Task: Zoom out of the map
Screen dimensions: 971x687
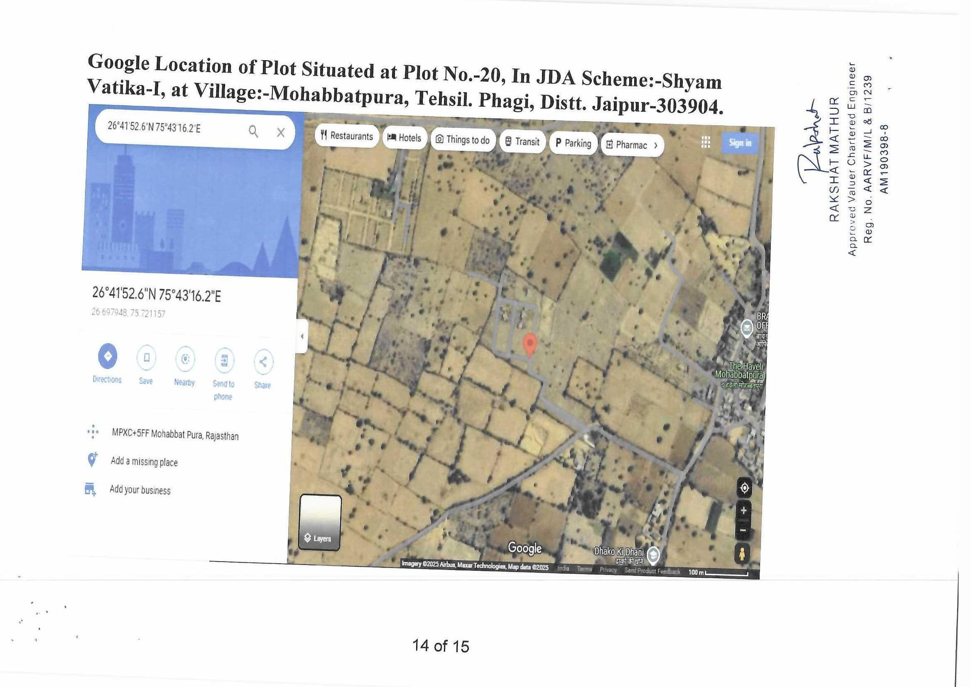Action: point(743,530)
